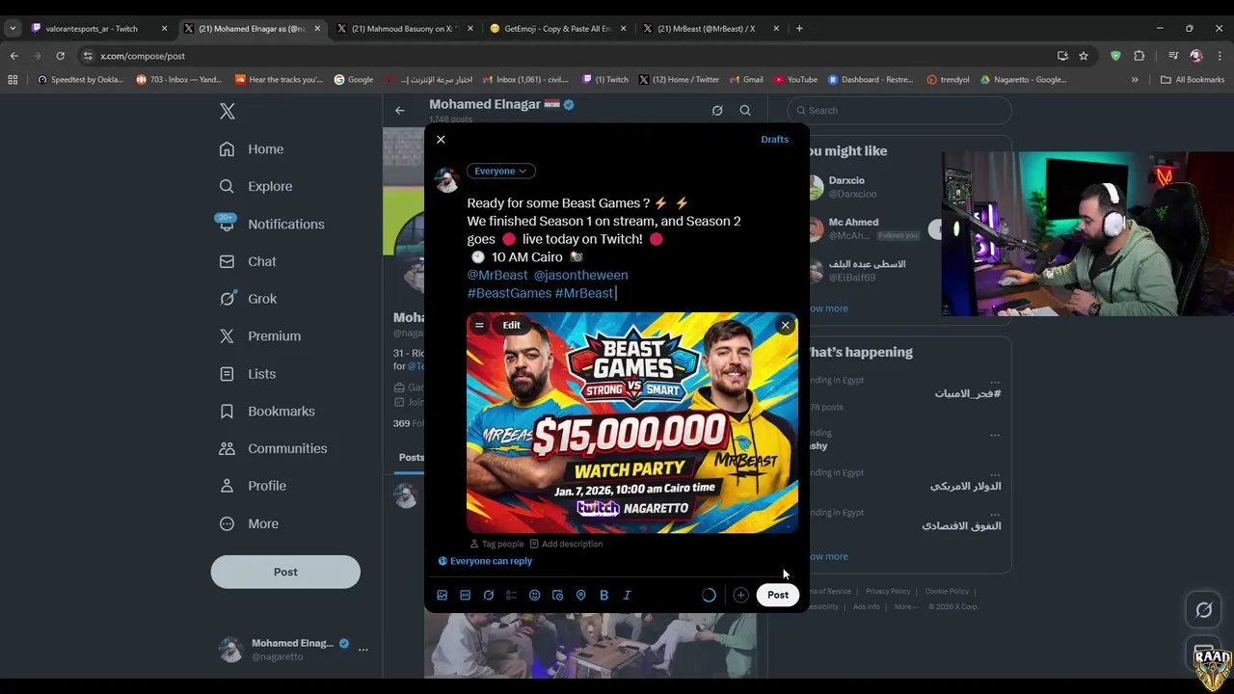Toggle italic text formatting
The height and width of the screenshot is (694, 1234).
[x=627, y=596]
